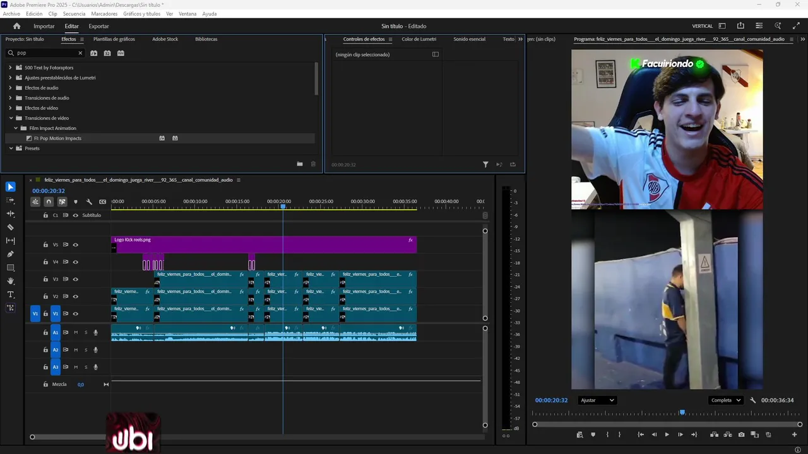Click the effects search field with pop

44,53
